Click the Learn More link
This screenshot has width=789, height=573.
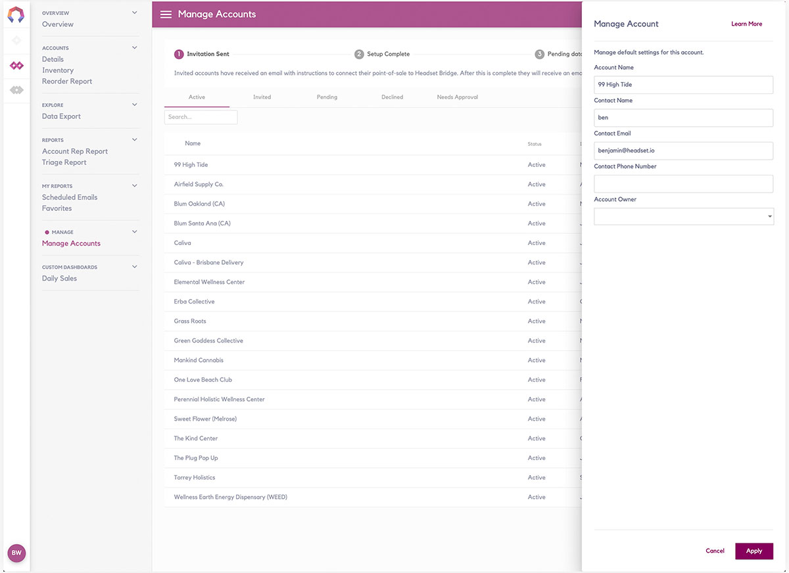click(746, 24)
